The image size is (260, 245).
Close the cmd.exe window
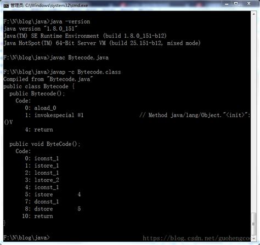pyautogui.click(x=248, y=4)
